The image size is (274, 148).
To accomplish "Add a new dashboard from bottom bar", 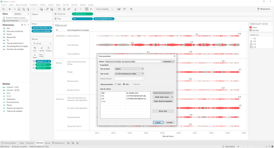I will (73, 143).
